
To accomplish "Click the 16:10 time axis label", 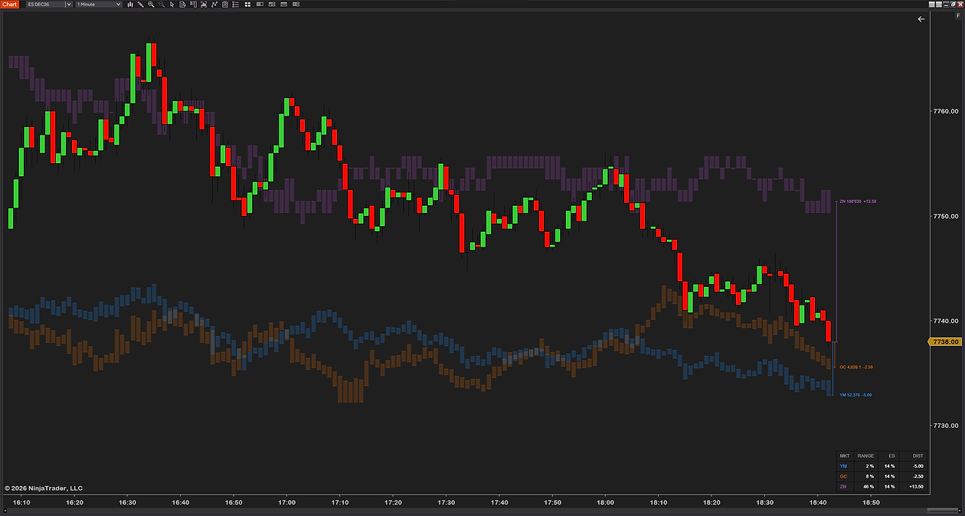I will [x=21, y=503].
